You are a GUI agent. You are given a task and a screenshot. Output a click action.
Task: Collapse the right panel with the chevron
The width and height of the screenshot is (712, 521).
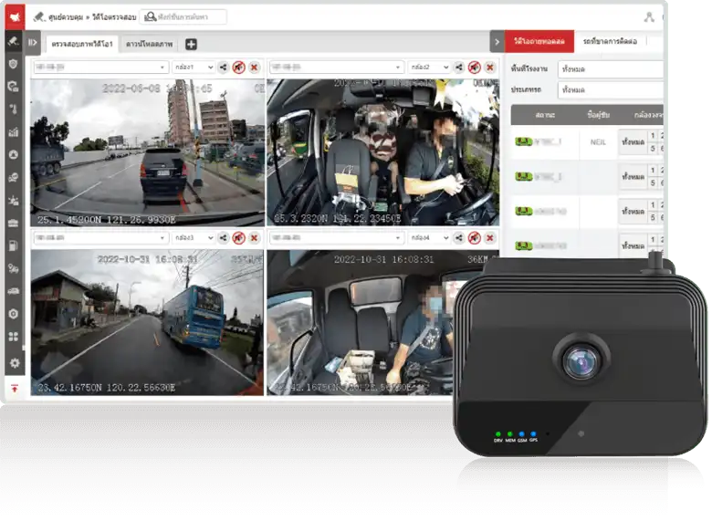[x=497, y=42]
